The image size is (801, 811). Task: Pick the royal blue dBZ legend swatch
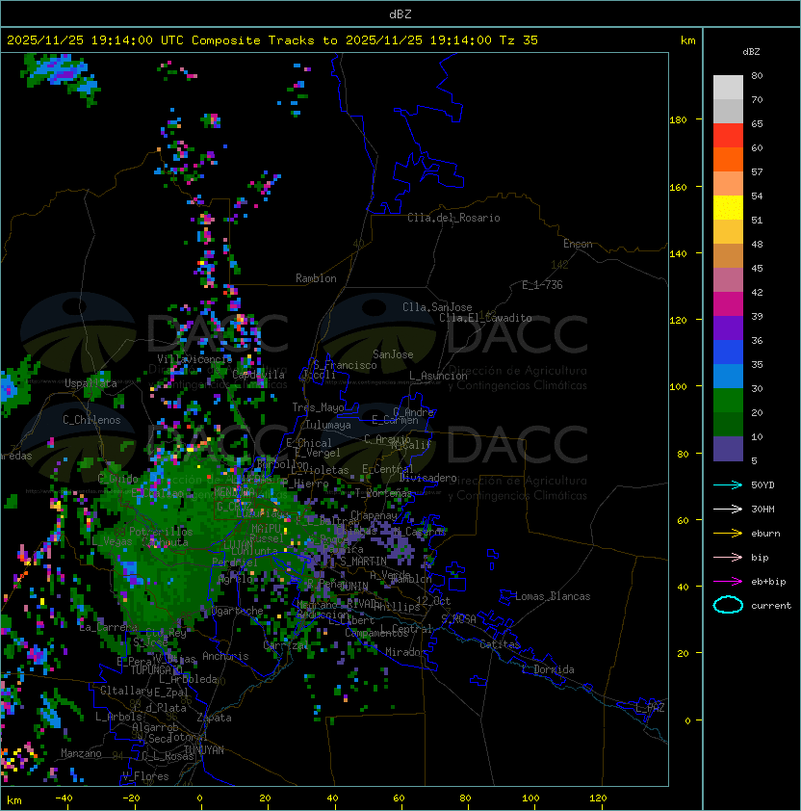pos(728,353)
